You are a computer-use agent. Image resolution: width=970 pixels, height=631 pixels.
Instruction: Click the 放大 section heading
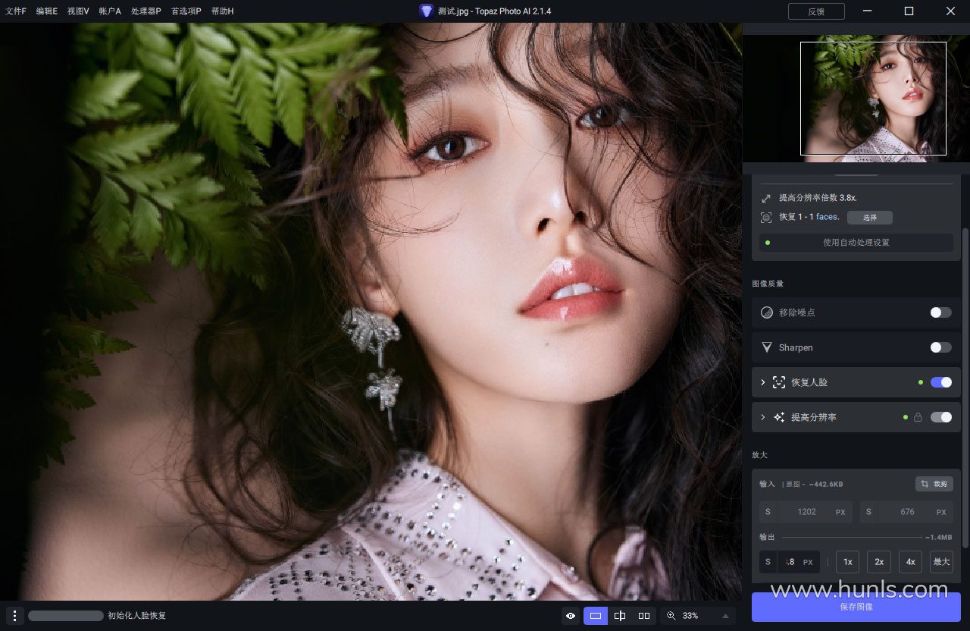[x=759, y=455]
